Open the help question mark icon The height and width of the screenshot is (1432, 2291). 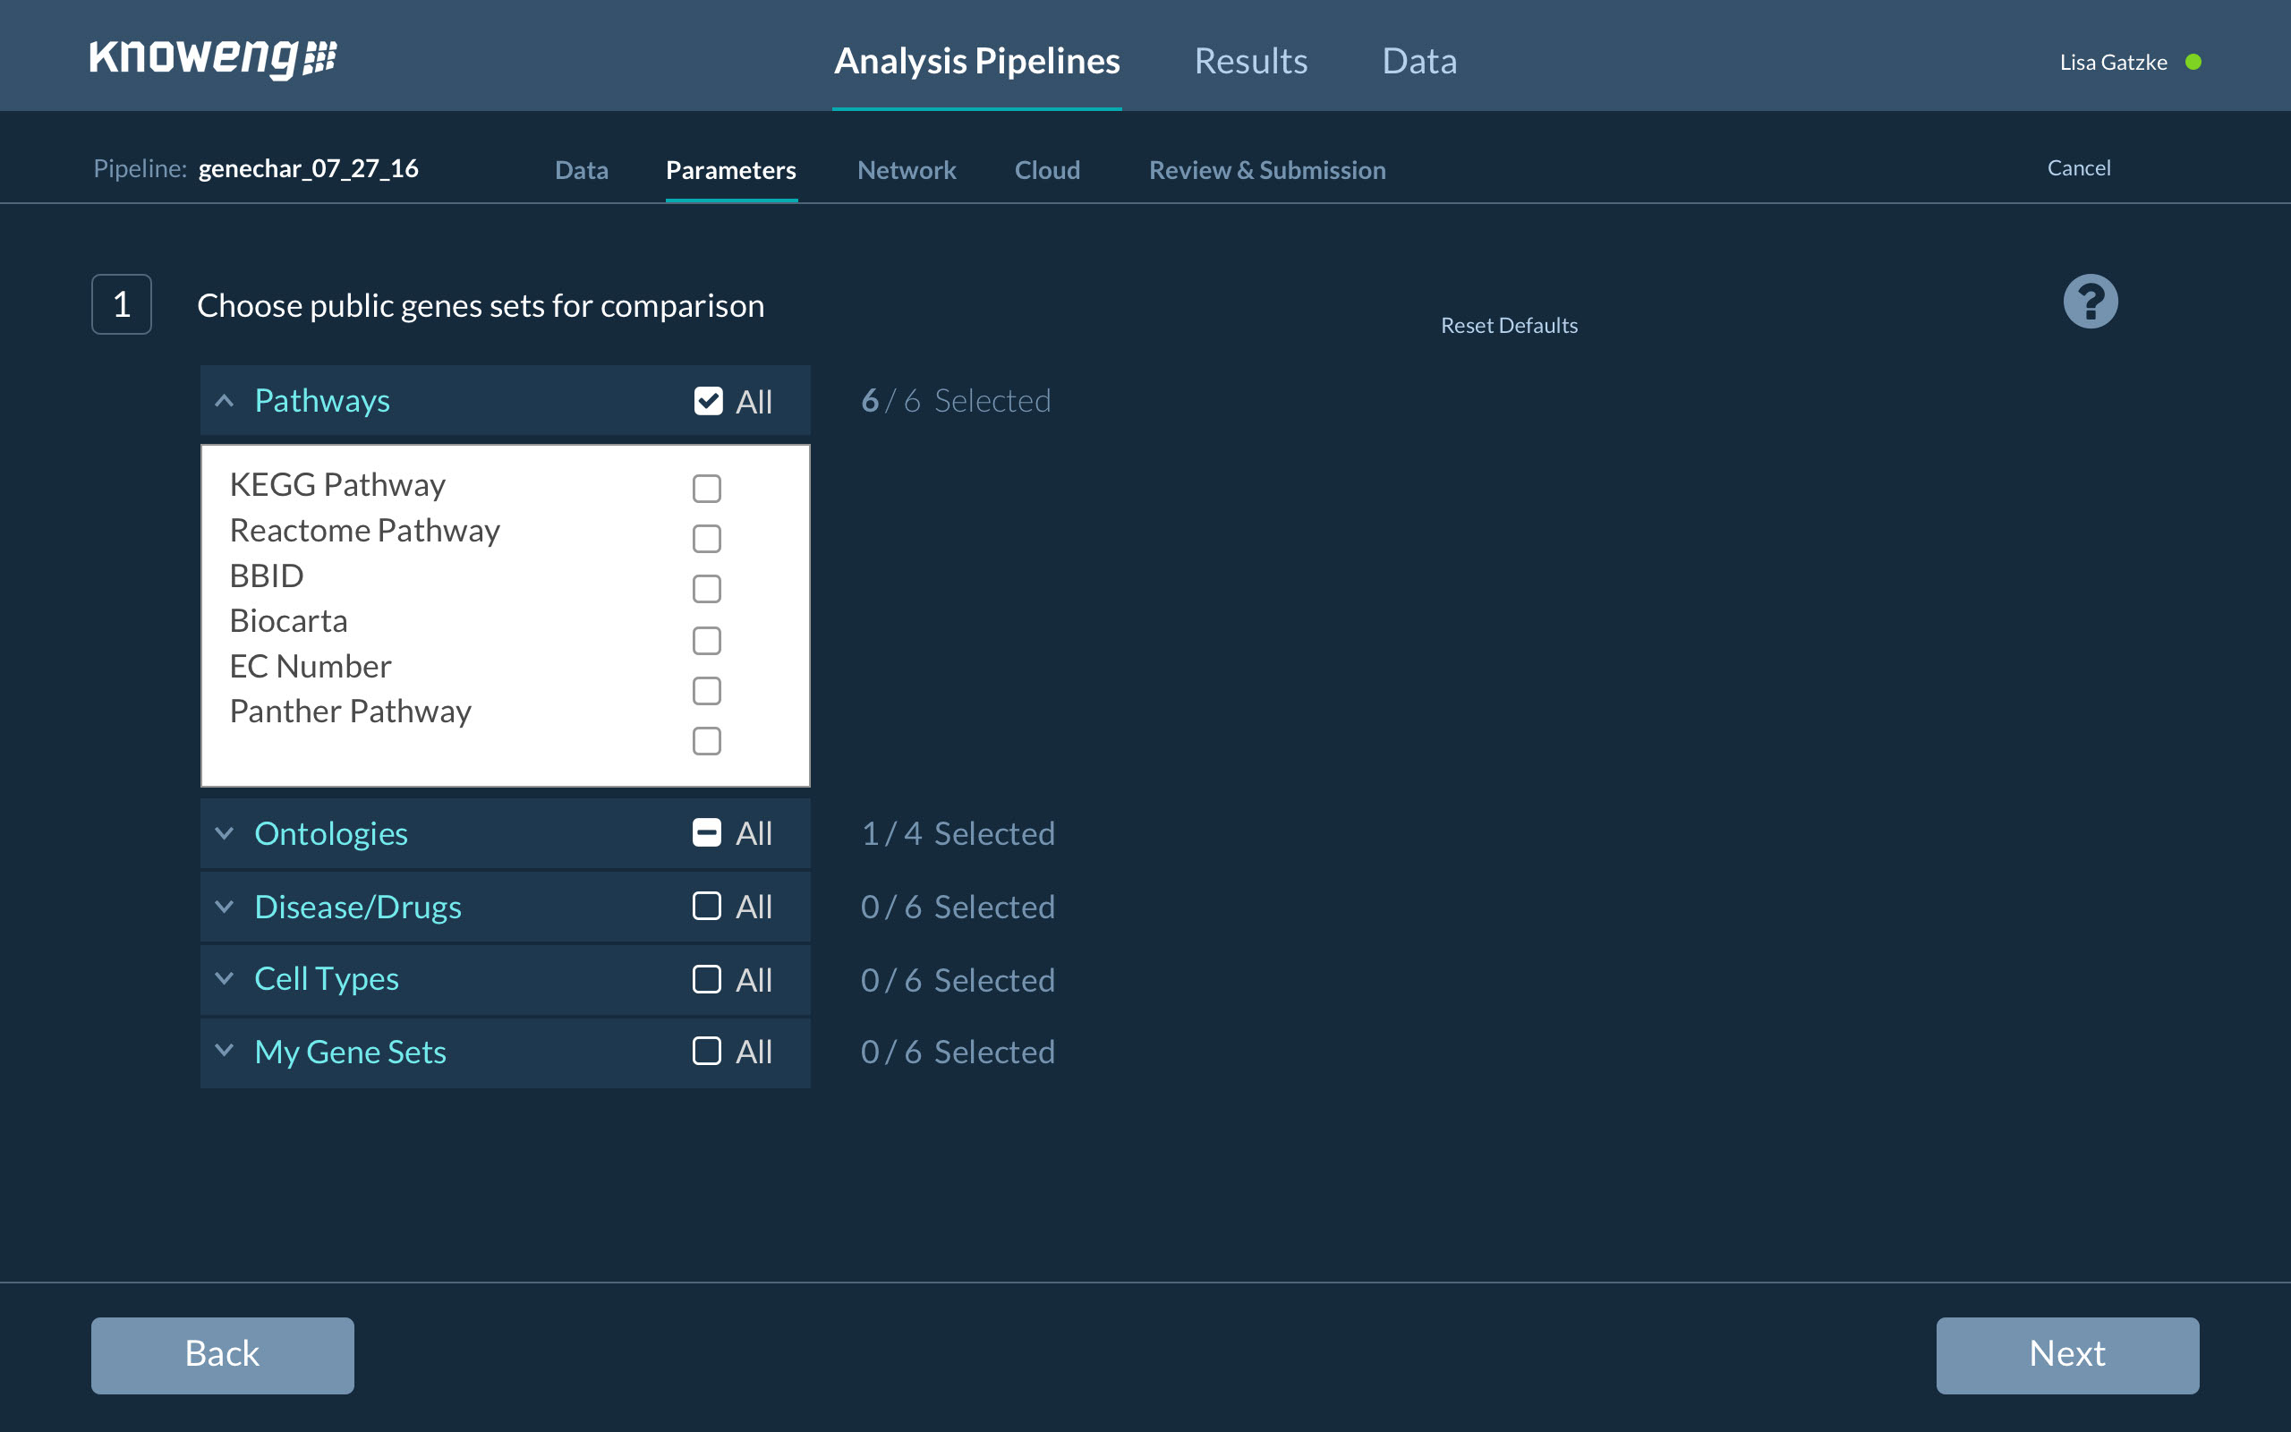(2090, 303)
